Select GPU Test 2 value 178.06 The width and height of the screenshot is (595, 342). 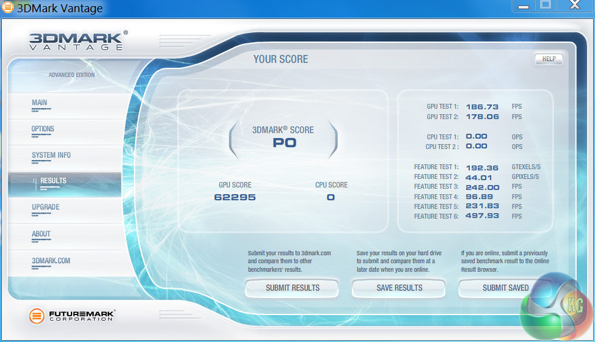tap(482, 117)
